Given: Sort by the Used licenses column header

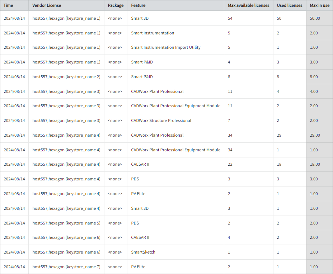Looking at the screenshot, I should tap(290, 5).
